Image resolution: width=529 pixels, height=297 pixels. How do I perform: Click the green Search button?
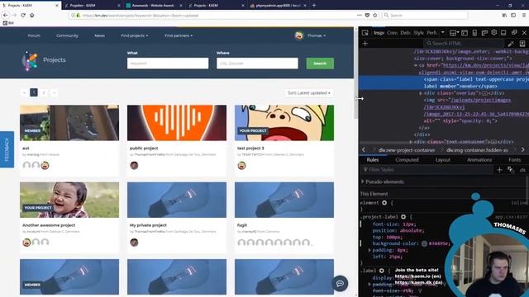[x=320, y=64]
